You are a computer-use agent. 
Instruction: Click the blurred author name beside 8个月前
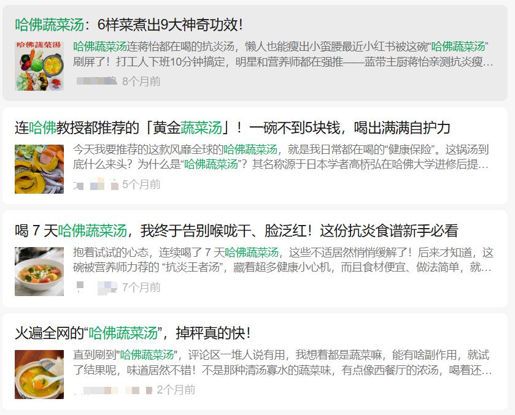(x=96, y=81)
